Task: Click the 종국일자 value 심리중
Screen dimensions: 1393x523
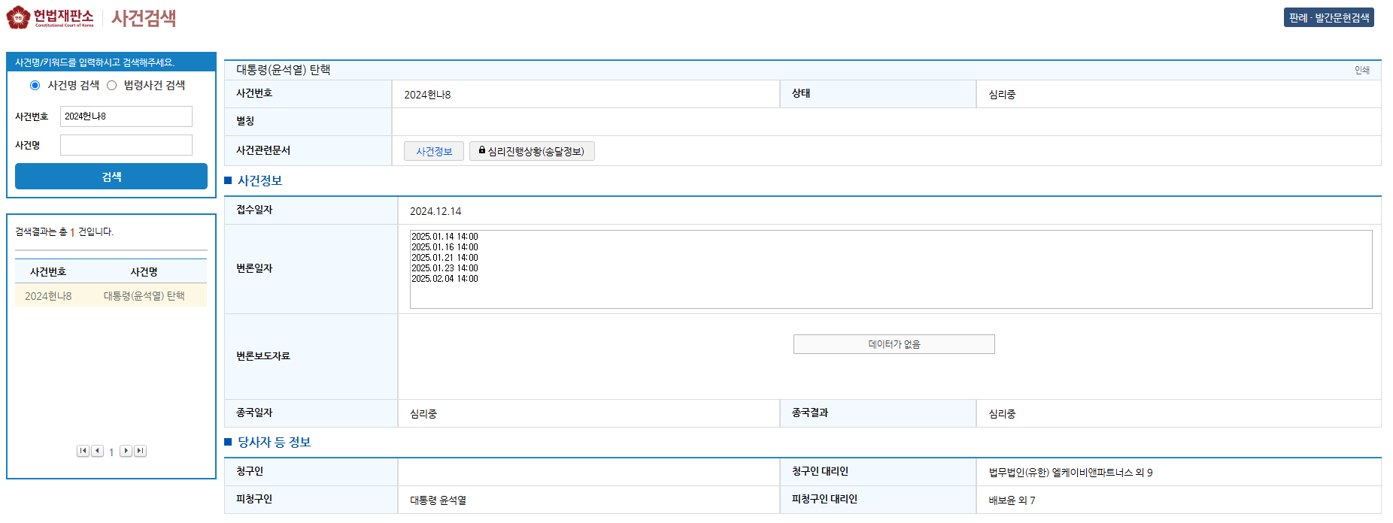Action: pyautogui.click(x=423, y=414)
